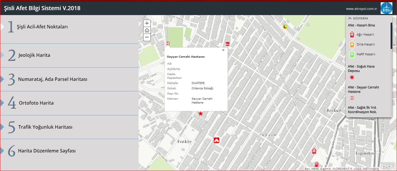Screen dimensions: 397x171
Task: Expand the Ortofoto Harita section
Action: [36, 103]
